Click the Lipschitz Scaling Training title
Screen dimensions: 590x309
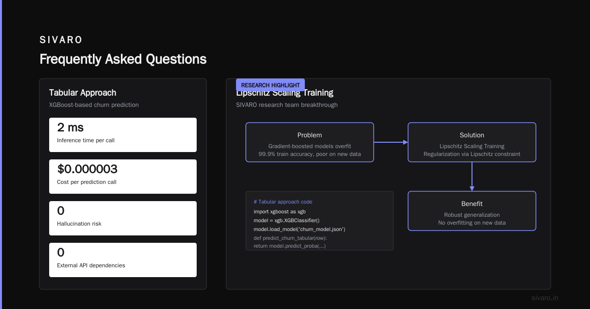tap(285, 93)
